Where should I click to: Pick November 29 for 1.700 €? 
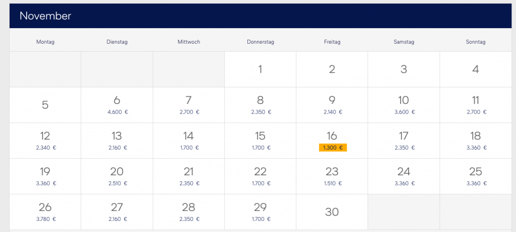(260, 212)
